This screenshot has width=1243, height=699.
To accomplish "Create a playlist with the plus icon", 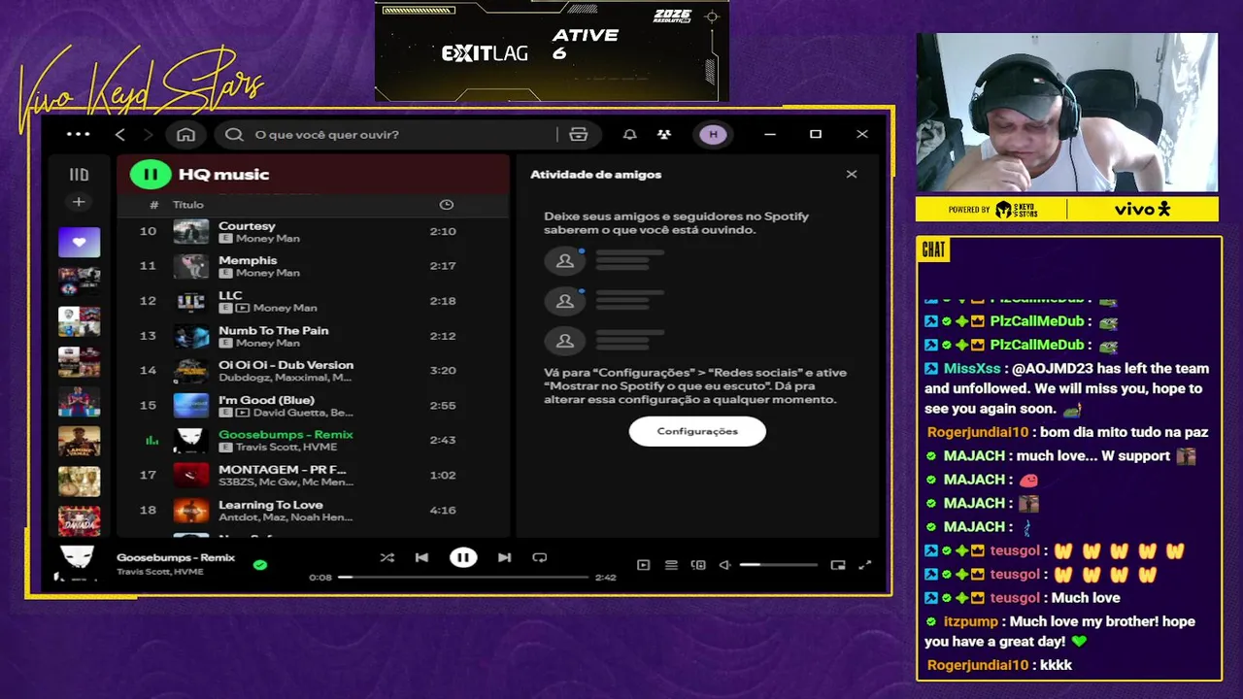I will (x=79, y=202).
